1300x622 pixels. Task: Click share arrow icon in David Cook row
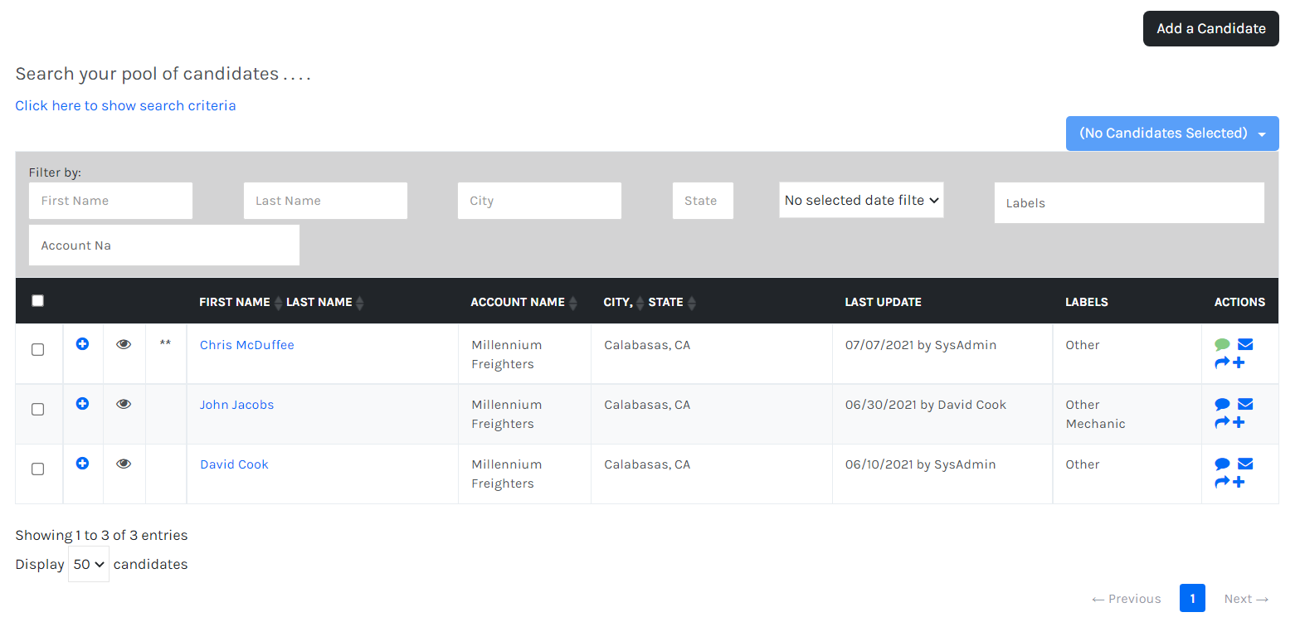coord(1222,482)
